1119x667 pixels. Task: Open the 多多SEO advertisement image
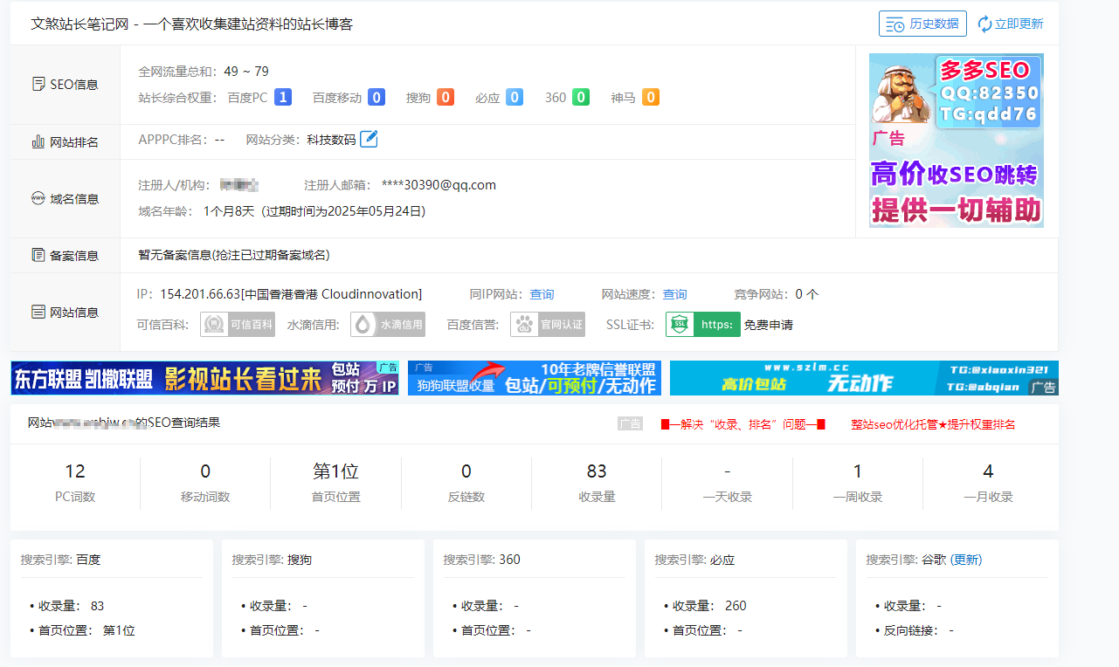pos(957,141)
